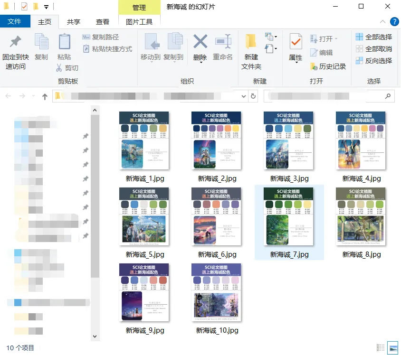Switch to the Home (主页) tab
The image size is (401, 355).
(x=45, y=22)
